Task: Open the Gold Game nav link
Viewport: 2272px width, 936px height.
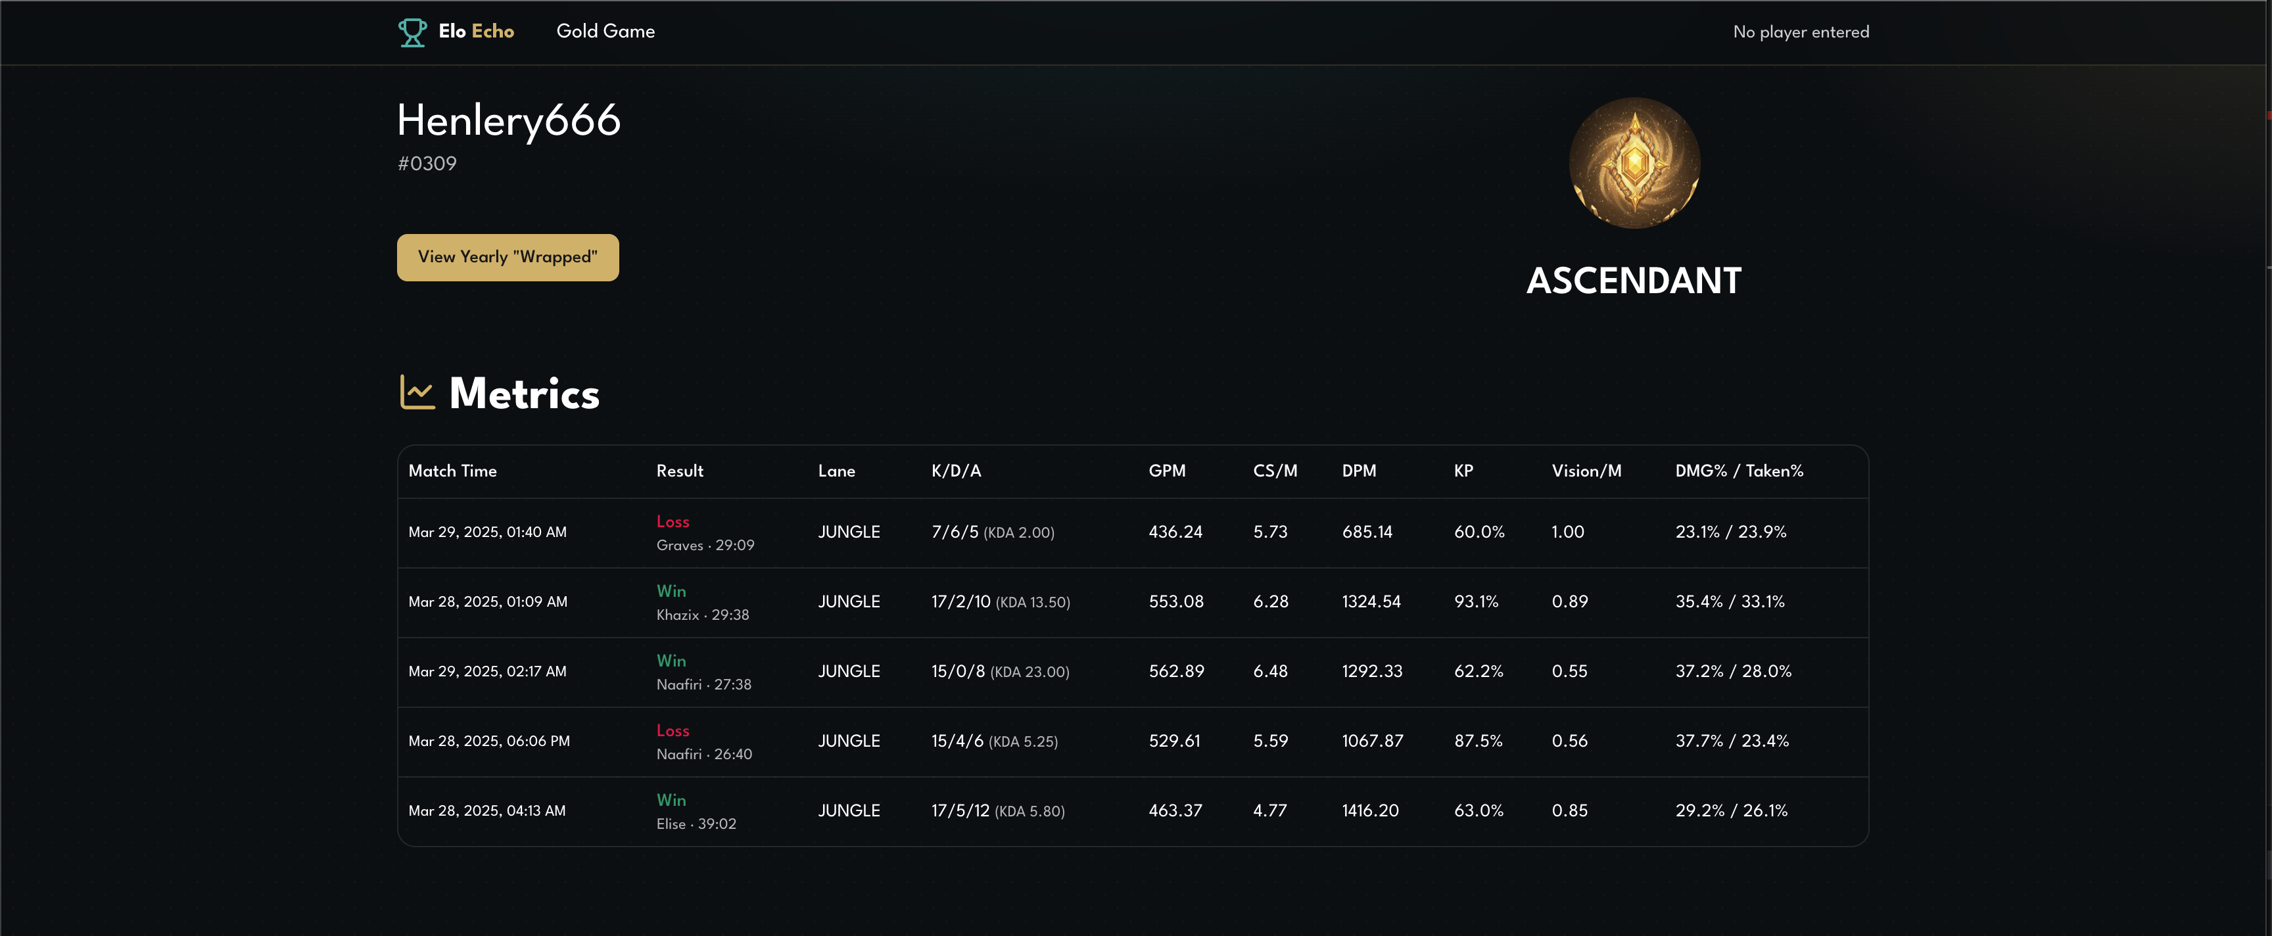Action: [x=605, y=32]
